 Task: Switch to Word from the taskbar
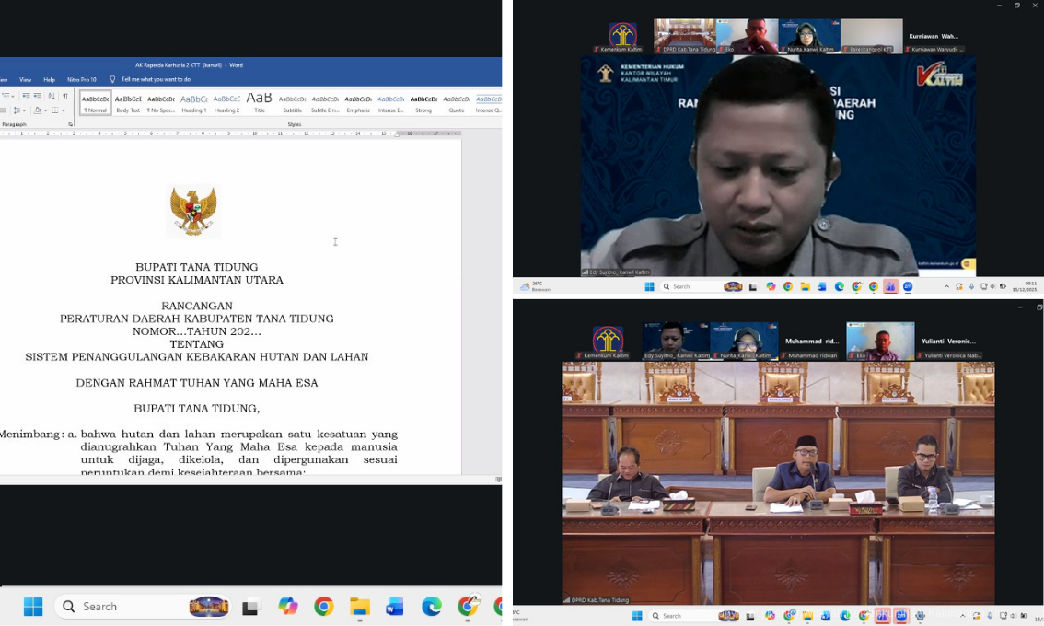395,607
